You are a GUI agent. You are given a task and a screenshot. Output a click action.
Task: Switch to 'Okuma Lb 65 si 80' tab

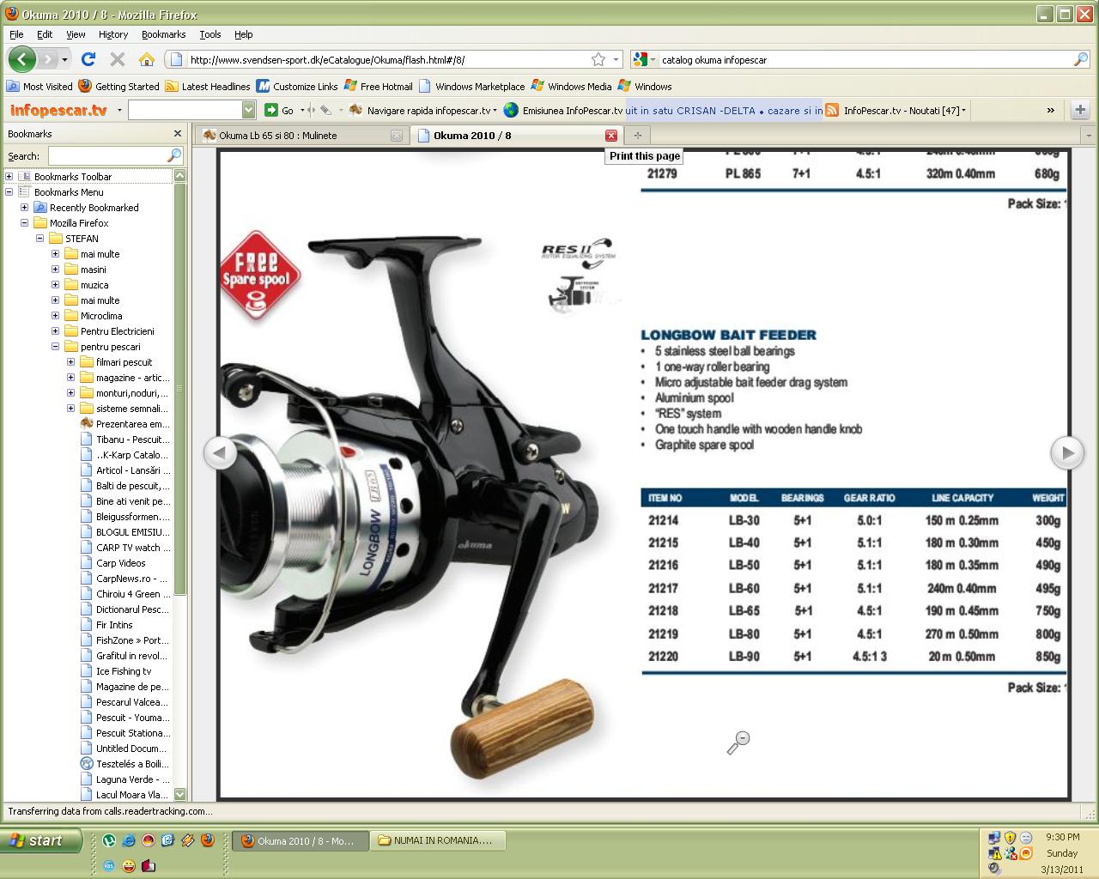coord(292,136)
